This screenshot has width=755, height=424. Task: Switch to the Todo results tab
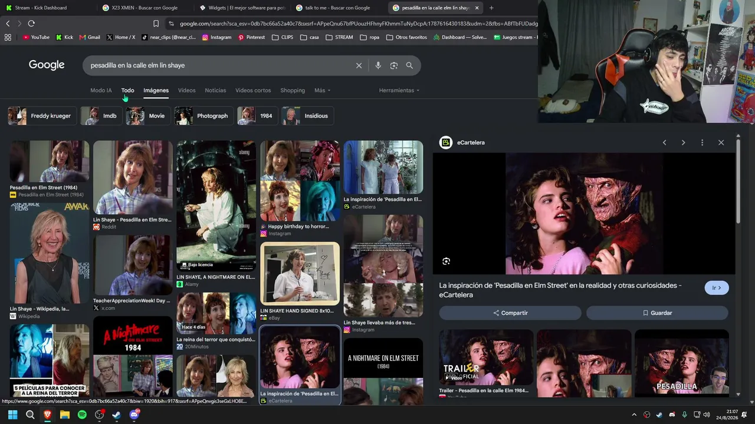[127, 90]
